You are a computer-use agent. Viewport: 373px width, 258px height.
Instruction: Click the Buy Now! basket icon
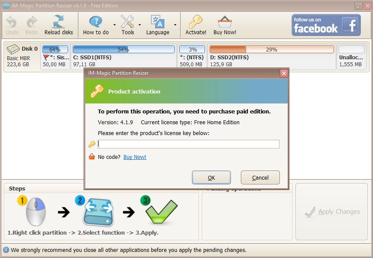coord(224,22)
